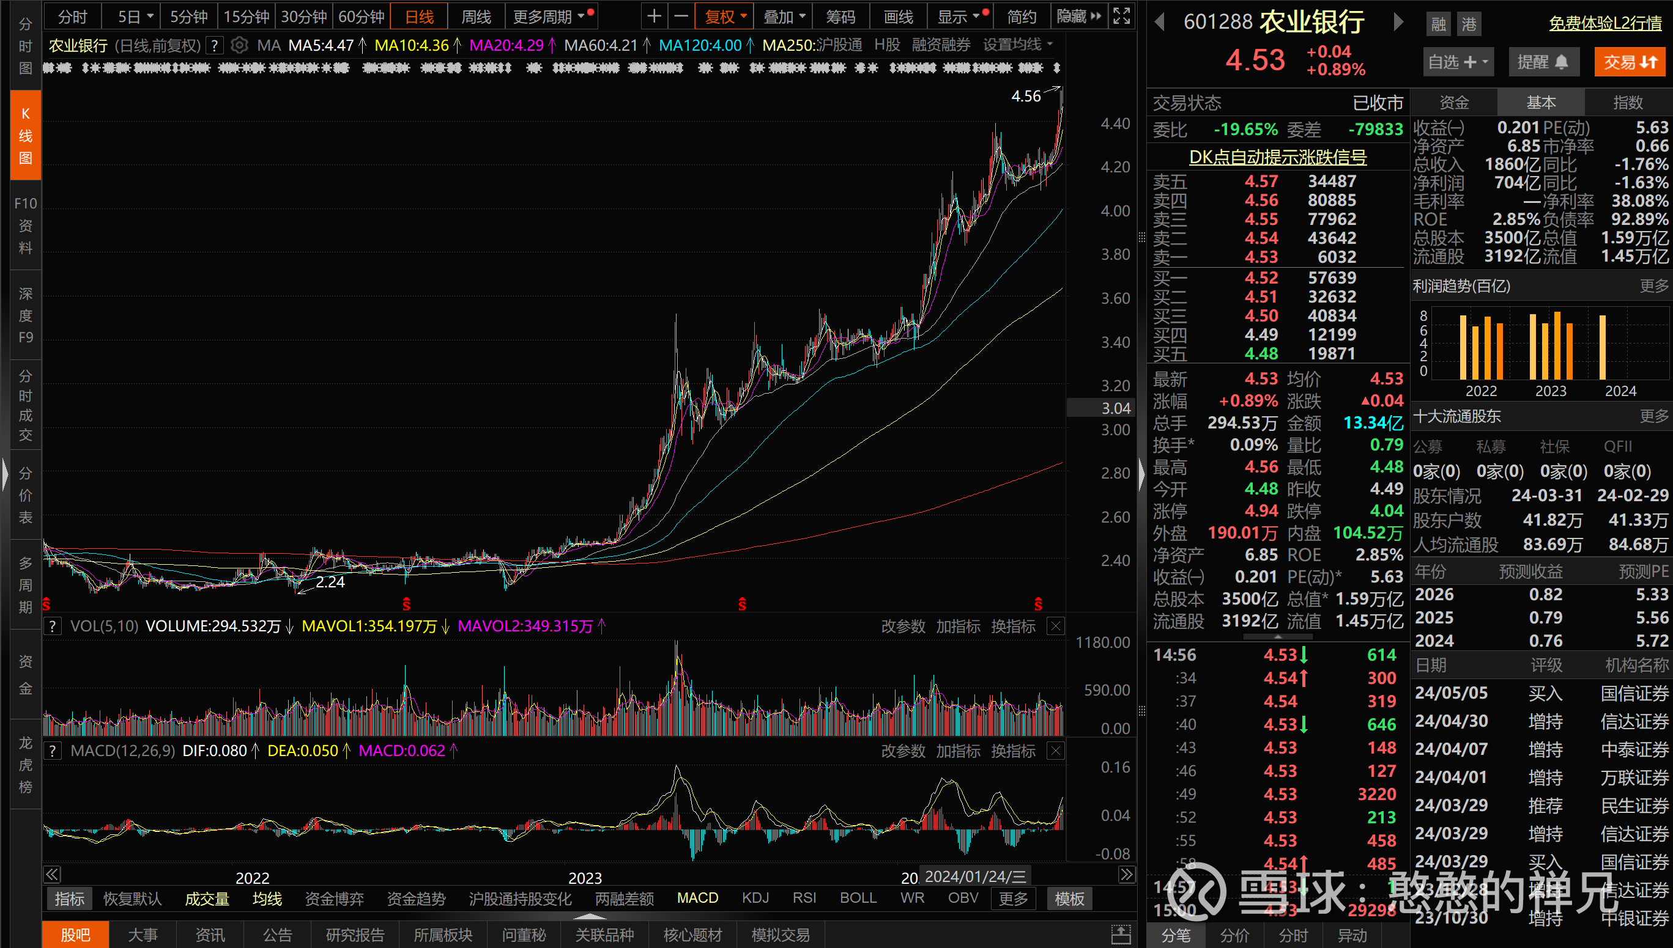Click 更多 next to 利润趋势
Screen dimensions: 1673x948
(x=1653, y=286)
